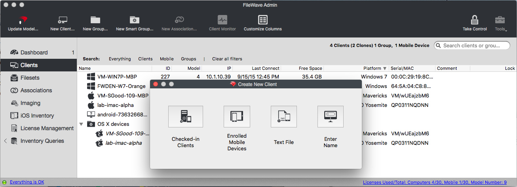This screenshot has height=187, width=517.
Task: Select the VM-WIN7P-MBP client row
Action: (x=297, y=77)
